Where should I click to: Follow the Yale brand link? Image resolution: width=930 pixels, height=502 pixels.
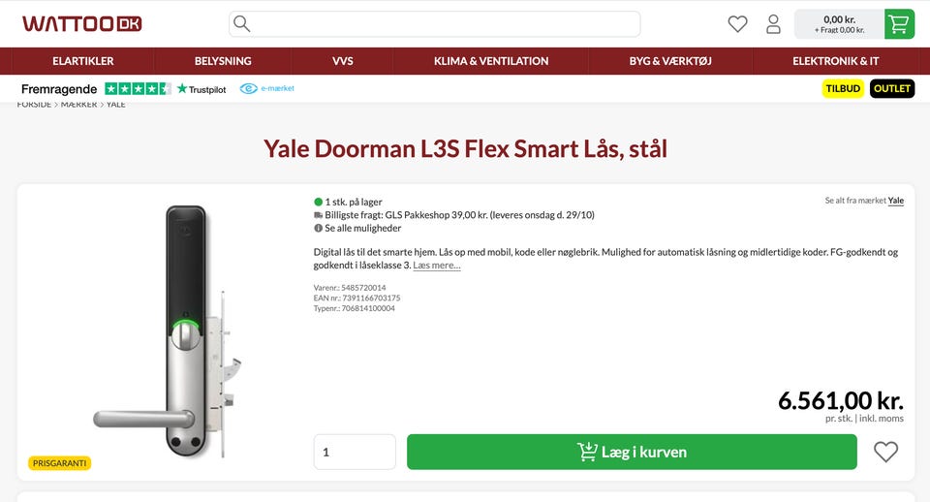tap(896, 201)
